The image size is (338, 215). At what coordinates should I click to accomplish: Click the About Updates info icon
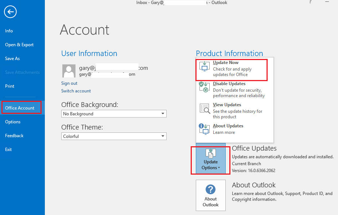(204, 129)
